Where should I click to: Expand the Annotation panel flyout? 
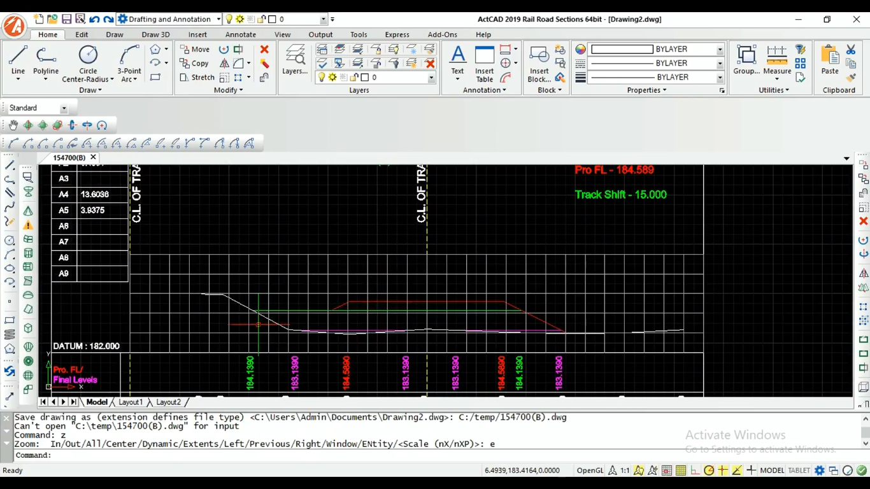coord(484,90)
